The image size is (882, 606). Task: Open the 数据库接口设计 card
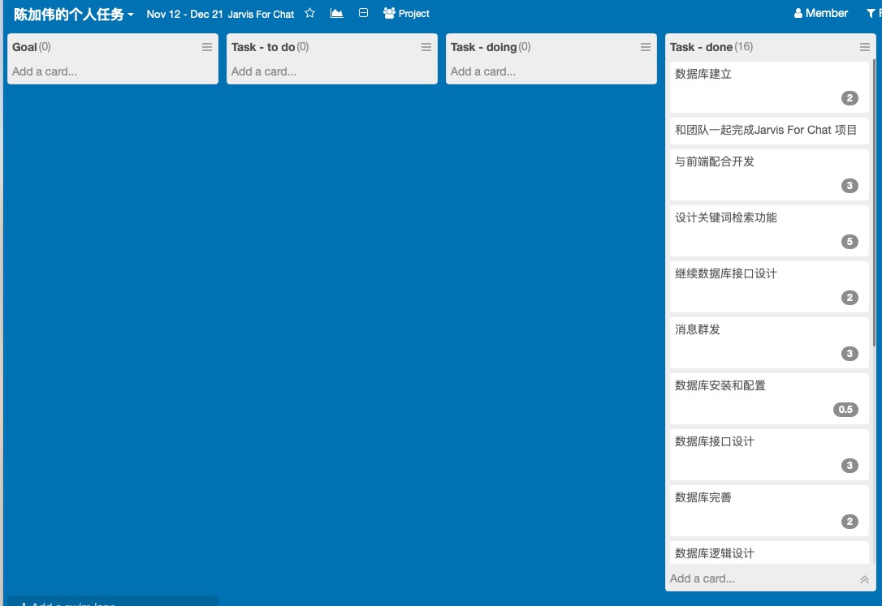click(x=769, y=454)
